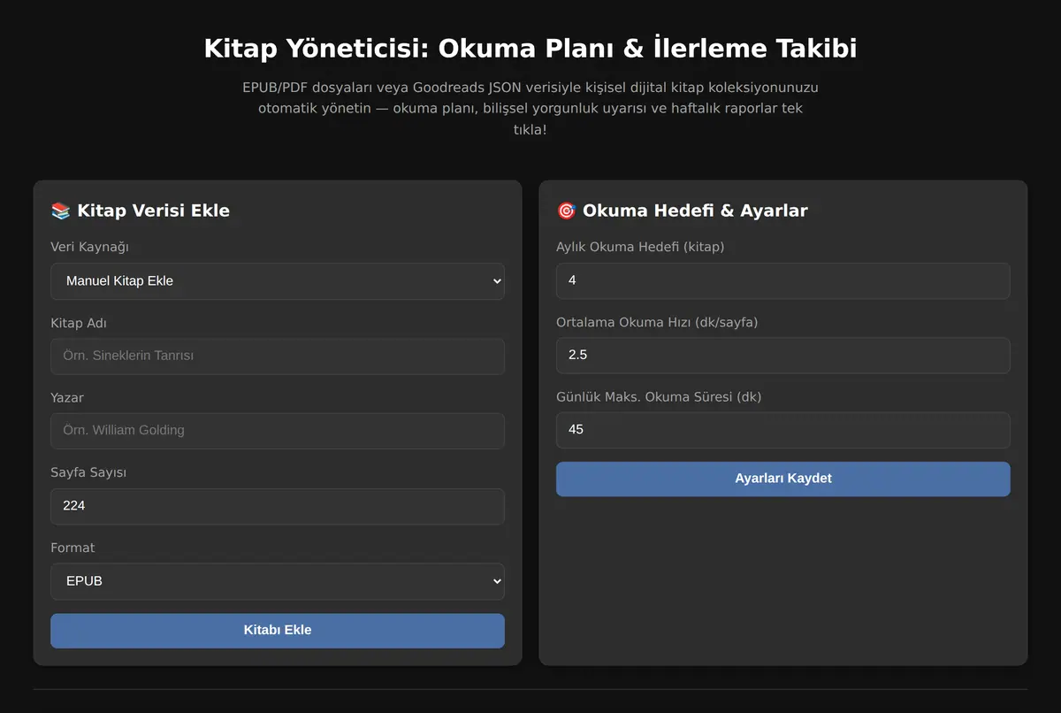Image resolution: width=1061 pixels, height=713 pixels.
Task: Click the Format label
Action: [x=73, y=548]
